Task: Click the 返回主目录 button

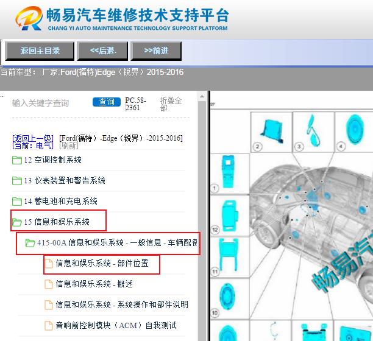Action: point(40,51)
